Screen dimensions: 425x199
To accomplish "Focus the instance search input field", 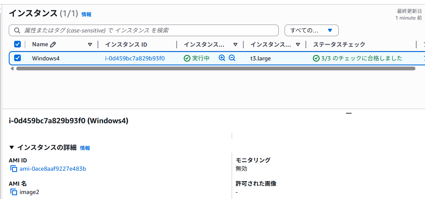I will pyautogui.click(x=144, y=30).
